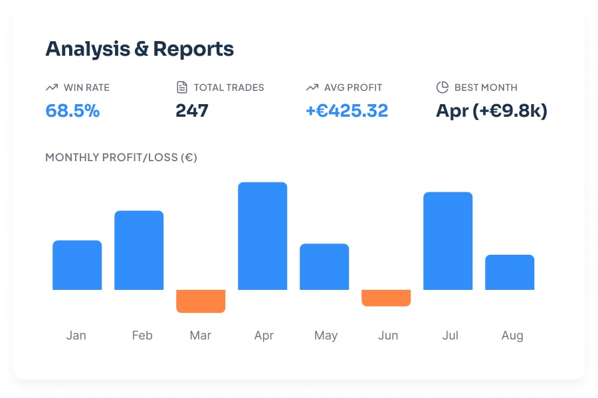Select the +€425.32 average profit figure

tap(346, 111)
